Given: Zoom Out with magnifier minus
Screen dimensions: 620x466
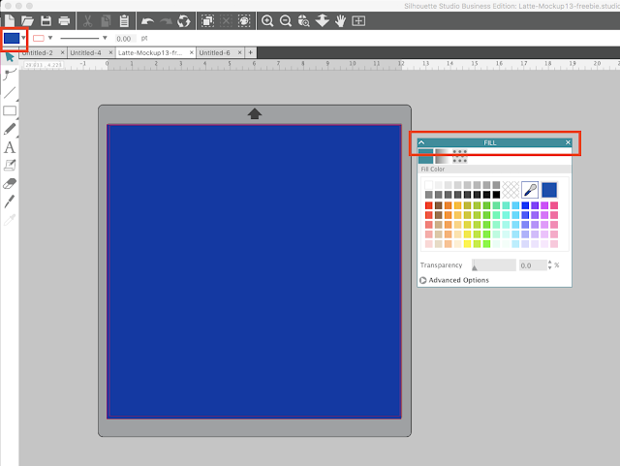Looking at the screenshot, I should coord(286,20).
